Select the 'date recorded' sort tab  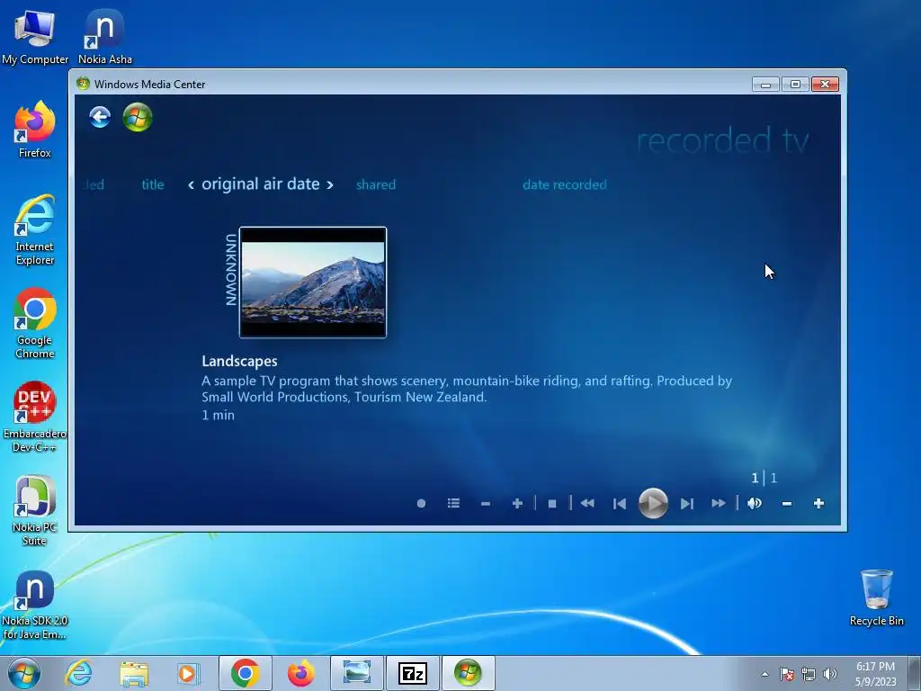(565, 184)
